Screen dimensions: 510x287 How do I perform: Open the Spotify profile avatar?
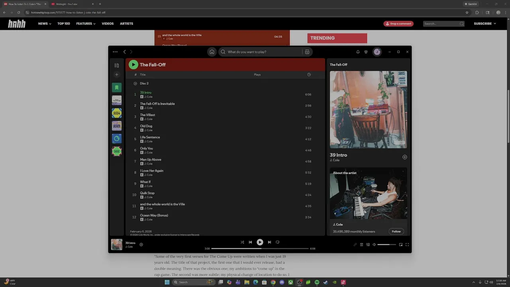(x=377, y=52)
